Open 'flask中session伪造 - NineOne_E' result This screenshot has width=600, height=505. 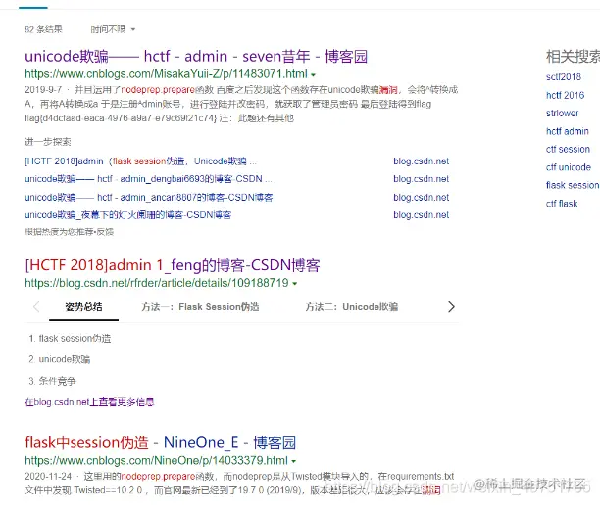pos(161,442)
